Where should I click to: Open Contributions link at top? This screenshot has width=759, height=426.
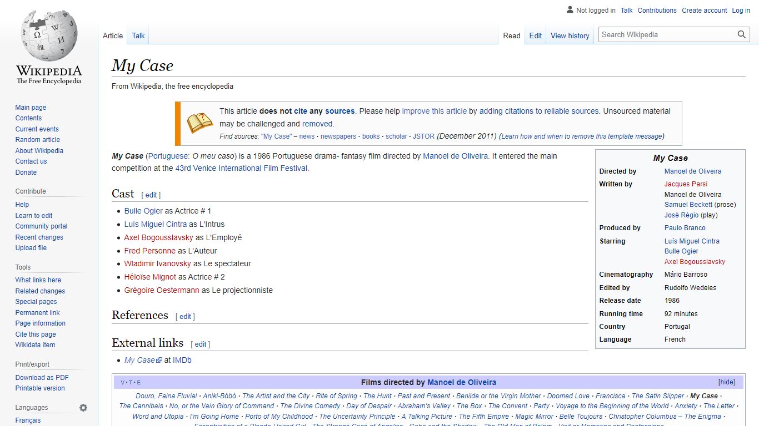(x=657, y=11)
